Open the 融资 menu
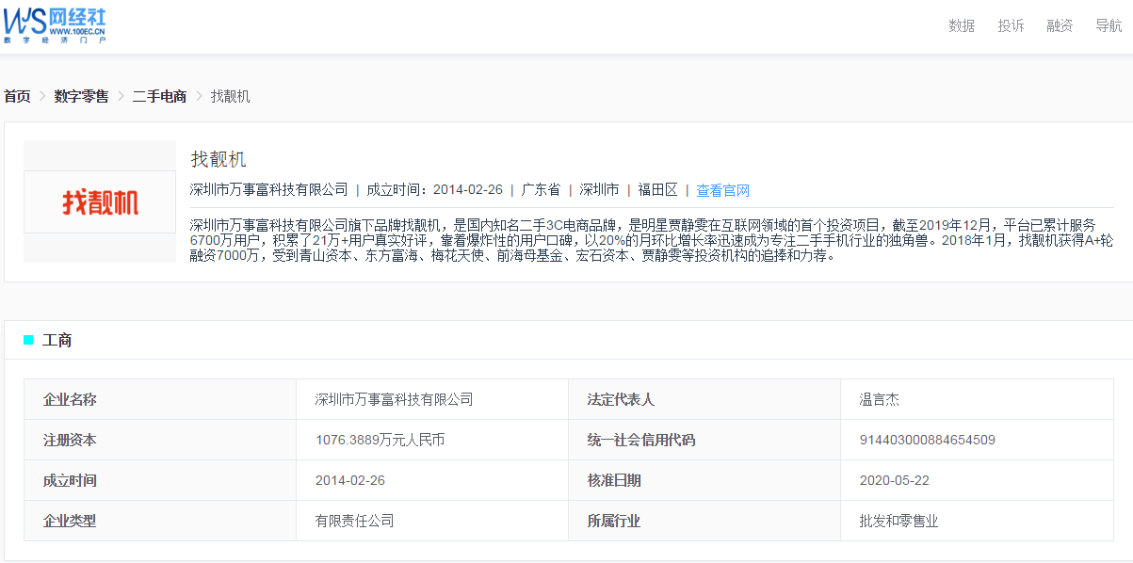 tap(1060, 25)
